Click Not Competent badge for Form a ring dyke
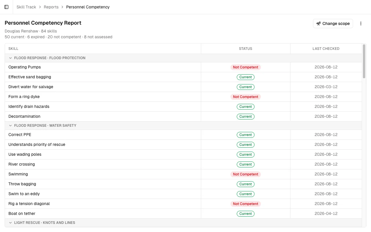The width and height of the screenshot is (371, 232). (245, 97)
